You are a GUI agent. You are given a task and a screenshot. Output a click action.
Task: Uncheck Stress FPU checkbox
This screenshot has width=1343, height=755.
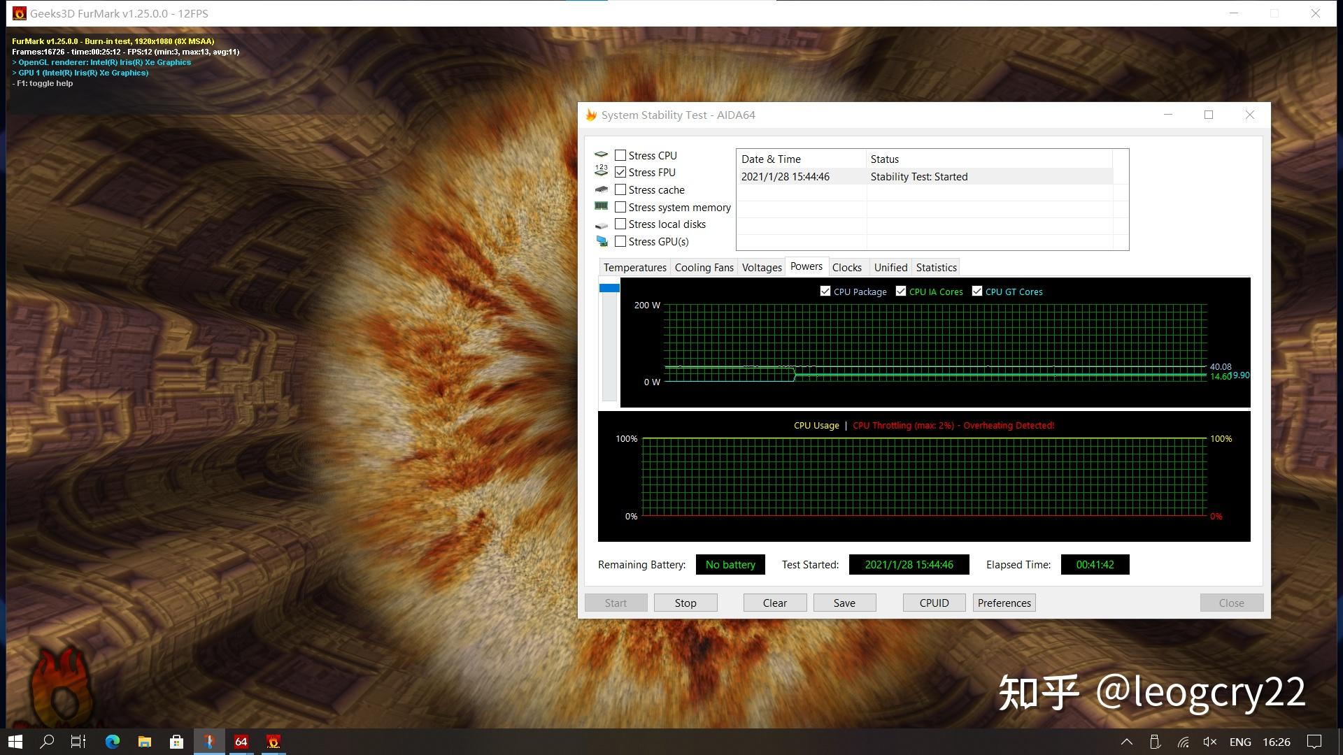(620, 172)
